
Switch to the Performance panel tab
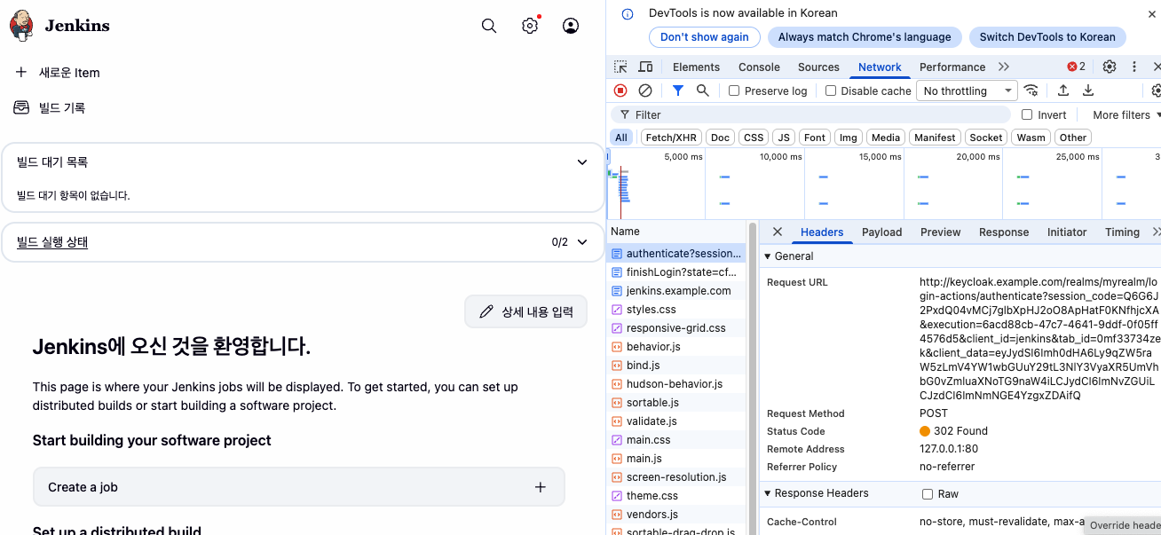coord(952,67)
